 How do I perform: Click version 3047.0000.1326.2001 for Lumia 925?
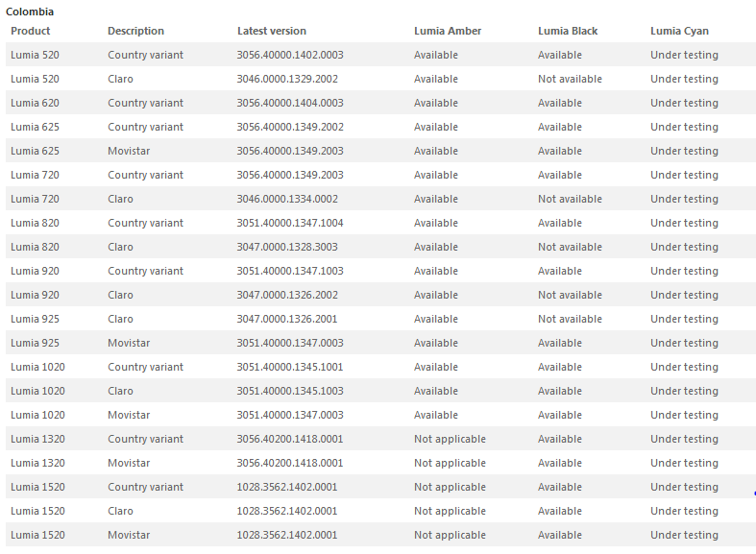pyautogui.click(x=287, y=319)
